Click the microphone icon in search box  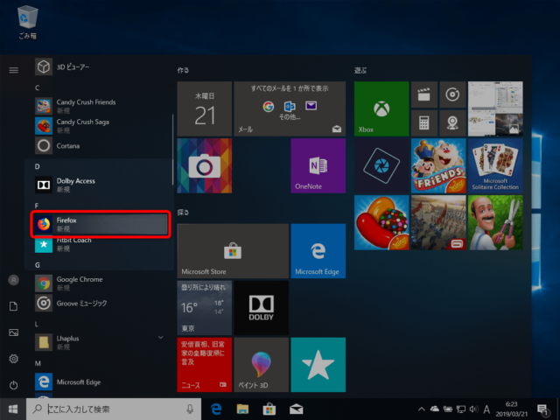pyautogui.click(x=191, y=409)
